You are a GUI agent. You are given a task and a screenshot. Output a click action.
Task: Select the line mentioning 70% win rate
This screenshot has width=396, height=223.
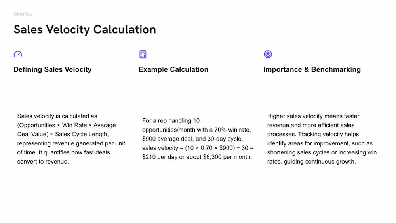pyautogui.click(x=196, y=130)
